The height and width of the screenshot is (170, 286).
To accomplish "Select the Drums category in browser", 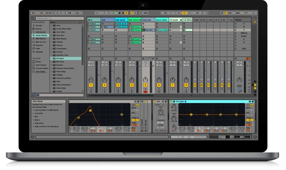I will [x=38, y=29].
